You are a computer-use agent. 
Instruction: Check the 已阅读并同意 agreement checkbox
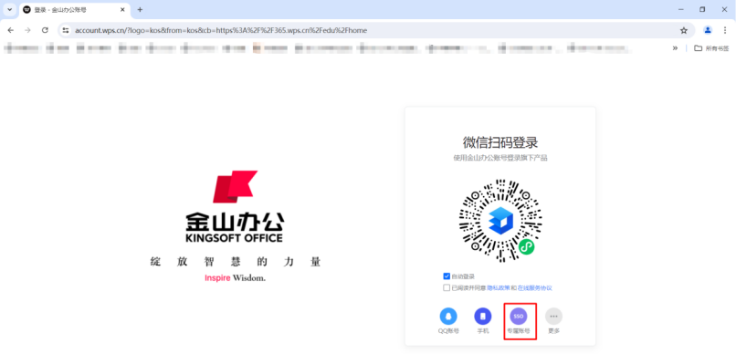447,288
